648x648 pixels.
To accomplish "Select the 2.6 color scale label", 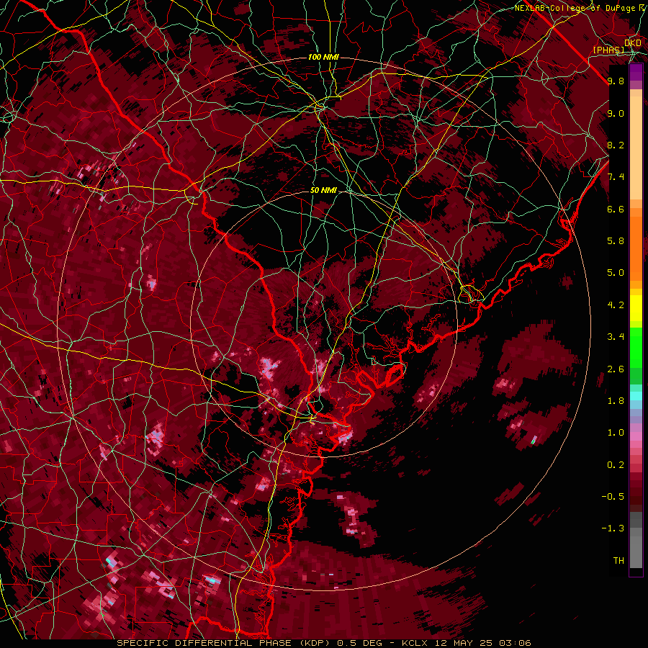I will pyautogui.click(x=616, y=369).
